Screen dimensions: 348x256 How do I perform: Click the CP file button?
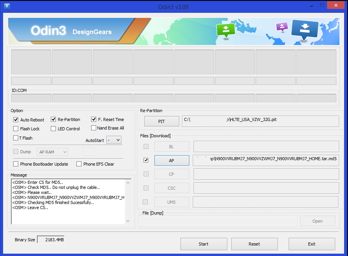coord(171,174)
